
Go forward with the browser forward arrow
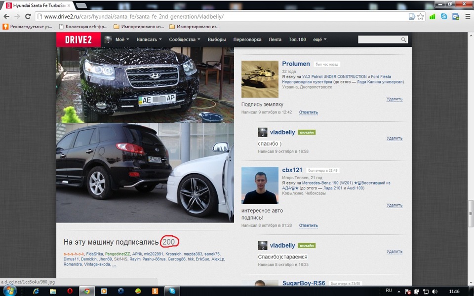[x=17, y=17]
